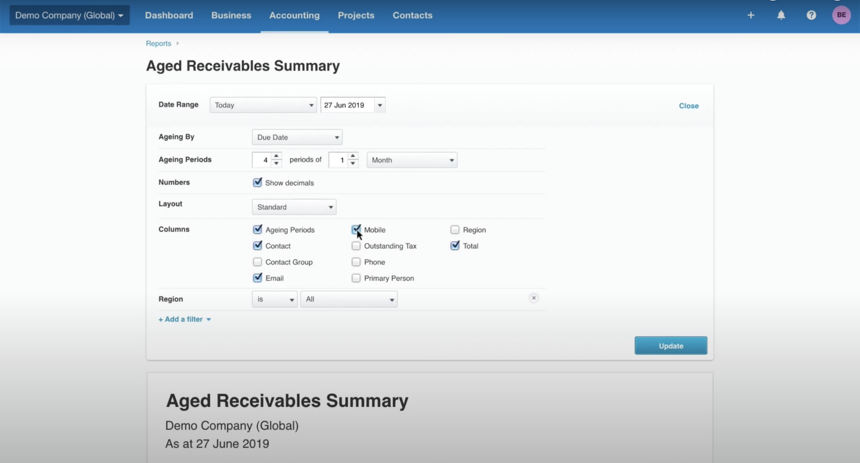Image resolution: width=860 pixels, height=463 pixels.
Task: Increase the number of ageing periods
Action: (x=276, y=157)
